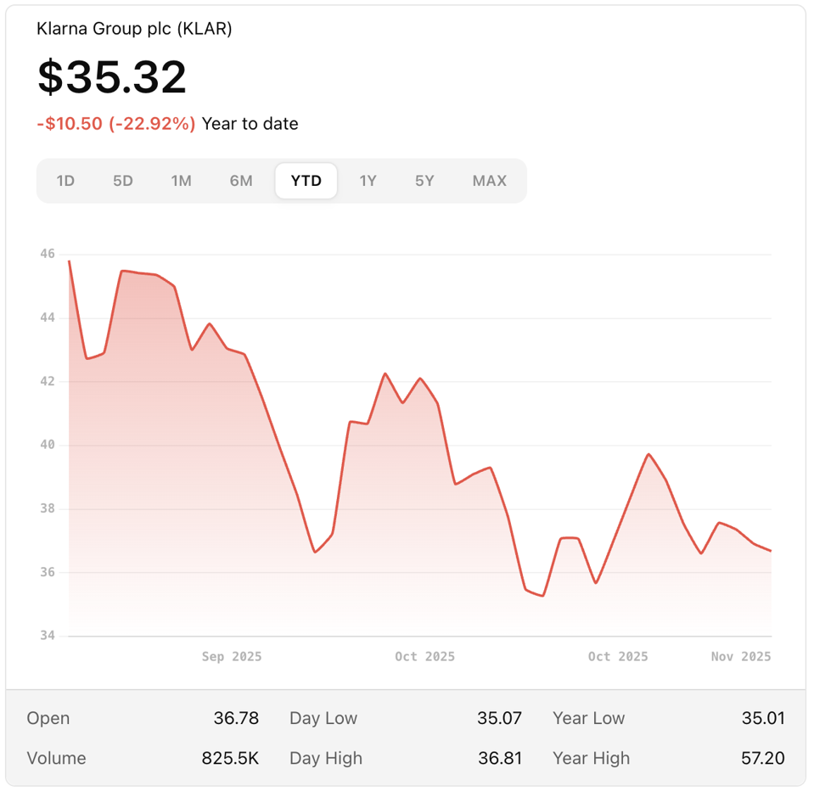Click the Year High value 57.20
The height and width of the screenshot is (791, 814).
click(763, 758)
